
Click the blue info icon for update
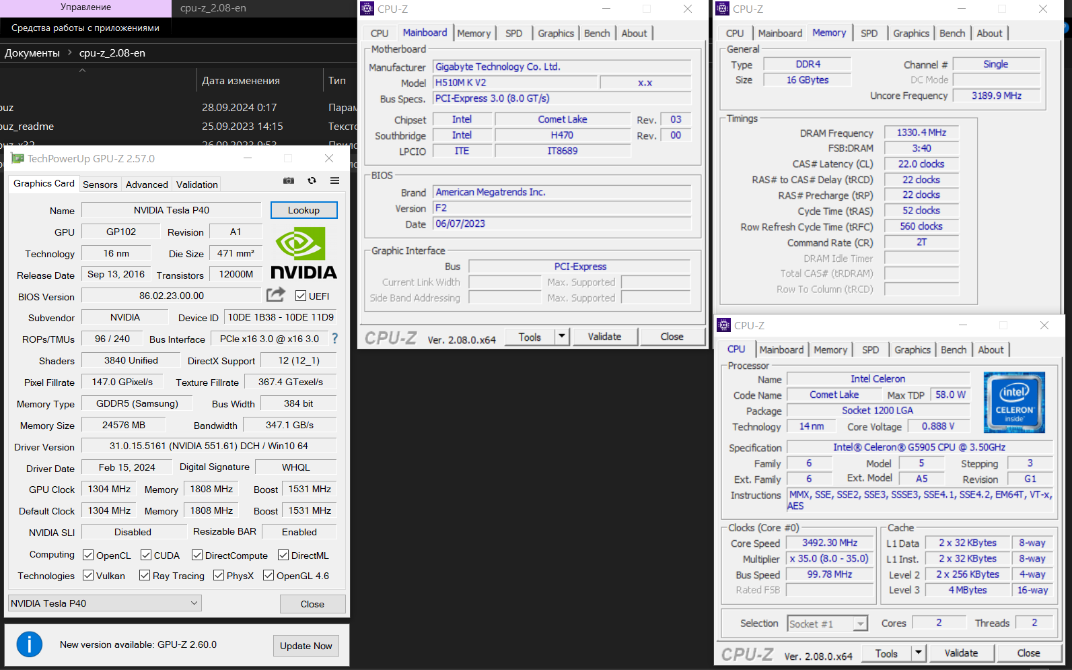pyautogui.click(x=30, y=644)
